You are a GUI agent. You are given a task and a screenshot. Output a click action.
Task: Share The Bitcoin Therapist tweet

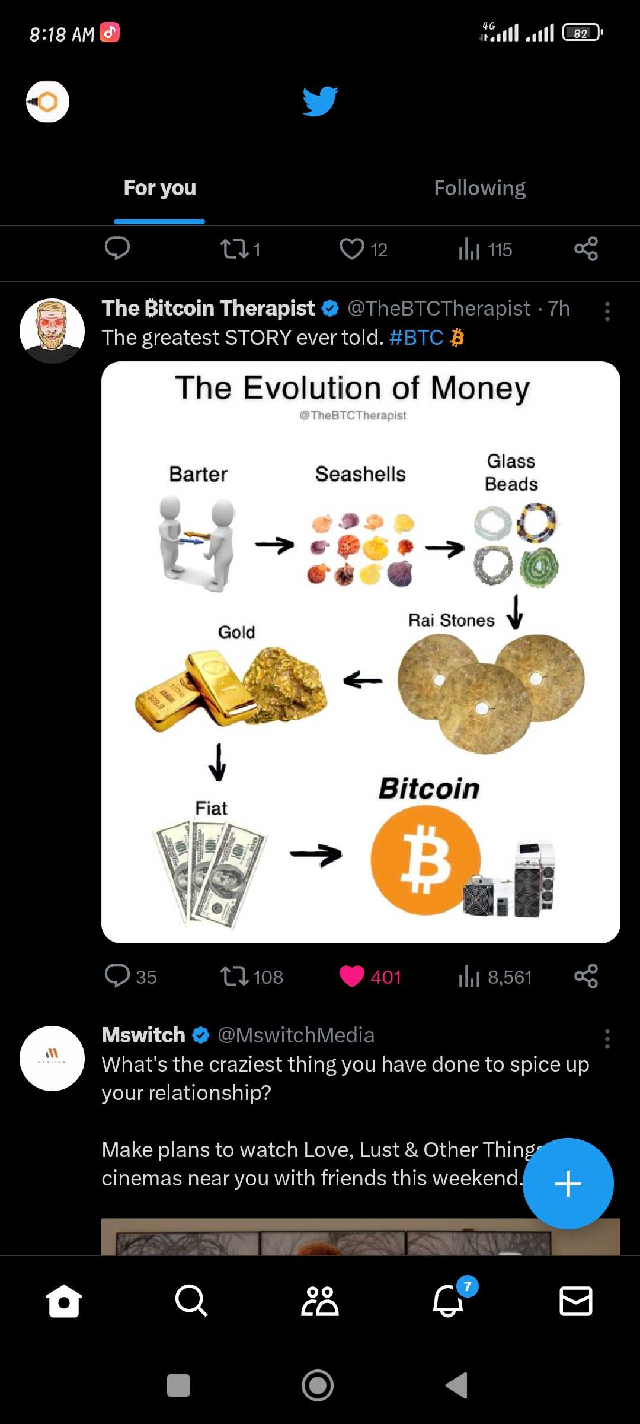point(586,976)
